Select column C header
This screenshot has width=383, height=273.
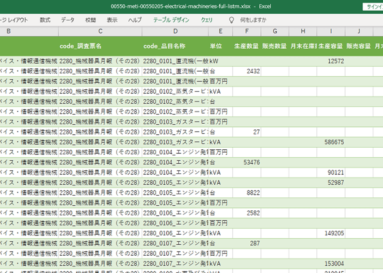pyautogui.click(x=100, y=31)
